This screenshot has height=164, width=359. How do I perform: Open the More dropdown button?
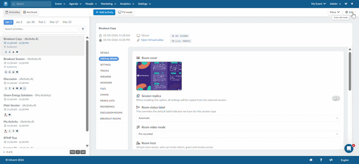coord(335,12)
